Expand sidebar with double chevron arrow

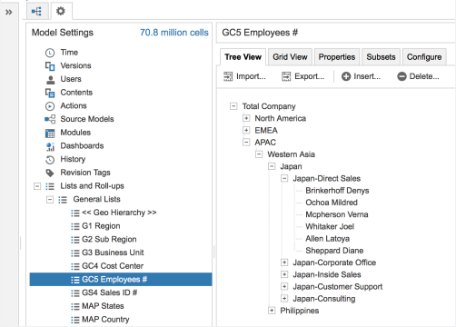(x=9, y=12)
